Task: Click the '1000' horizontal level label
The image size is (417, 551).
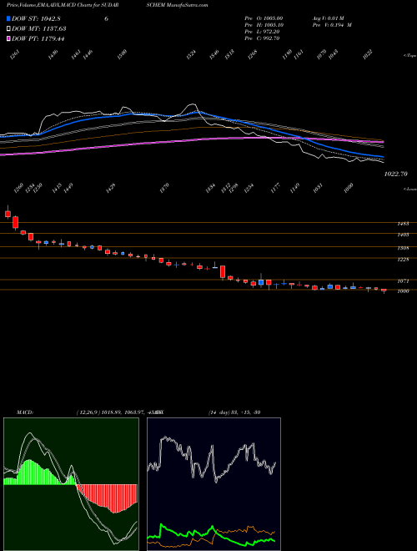Action: (x=404, y=291)
